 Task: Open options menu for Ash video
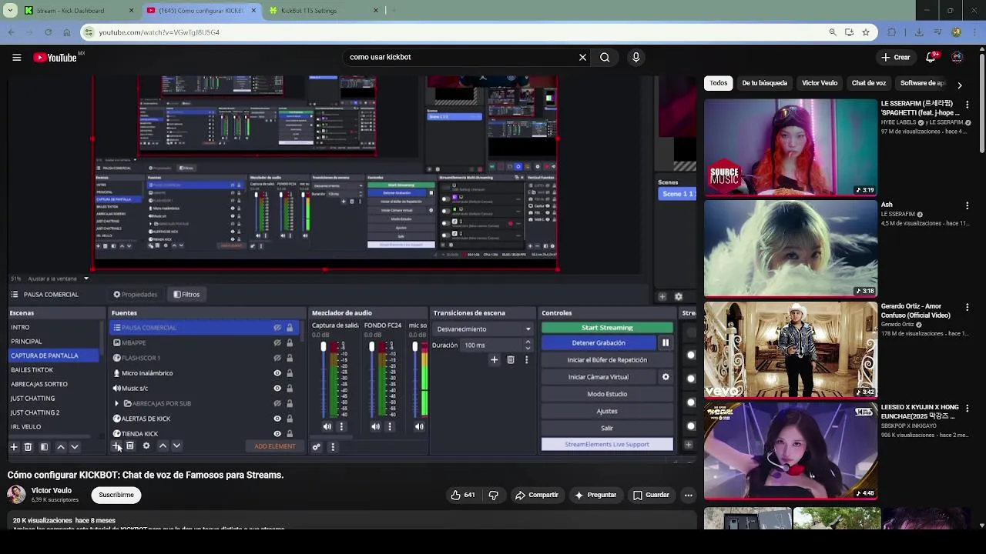[x=967, y=206]
